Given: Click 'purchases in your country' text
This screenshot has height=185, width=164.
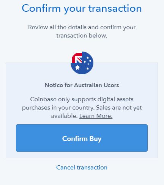Looking at the screenshot, I should [x=58, y=108].
